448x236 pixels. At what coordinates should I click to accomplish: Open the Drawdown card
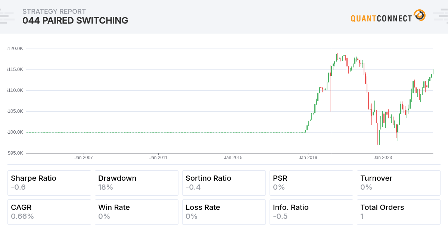click(x=137, y=183)
